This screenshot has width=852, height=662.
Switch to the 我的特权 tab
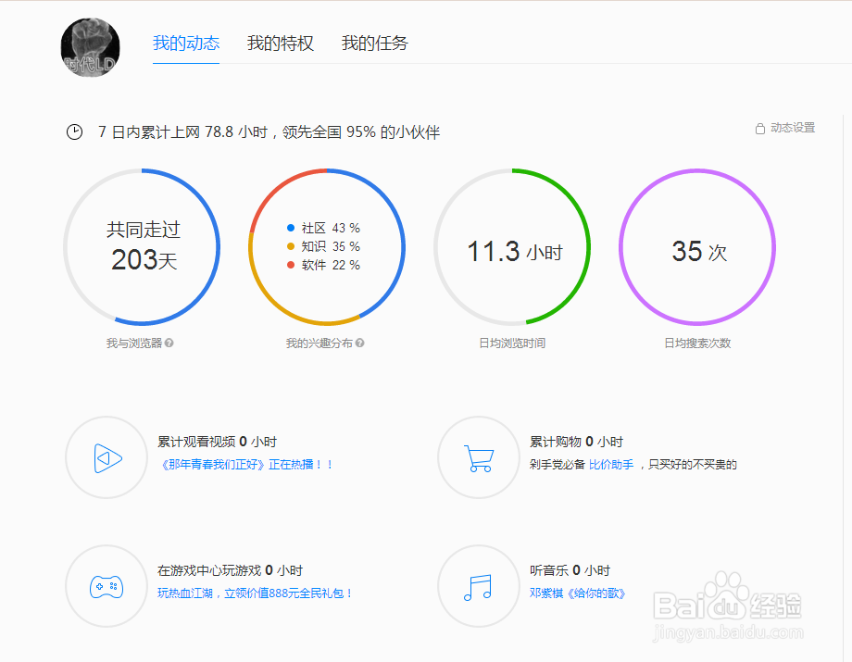tap(281, 43)
